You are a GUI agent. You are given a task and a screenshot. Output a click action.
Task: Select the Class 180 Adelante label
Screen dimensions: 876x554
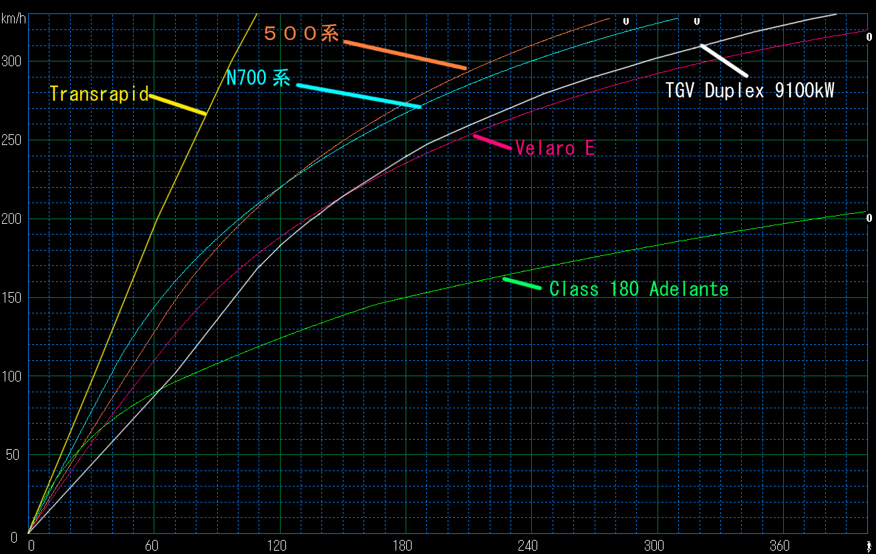tap(639, 289)
